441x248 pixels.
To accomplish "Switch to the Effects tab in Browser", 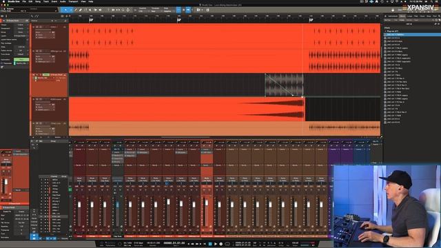I will [402, 17].
